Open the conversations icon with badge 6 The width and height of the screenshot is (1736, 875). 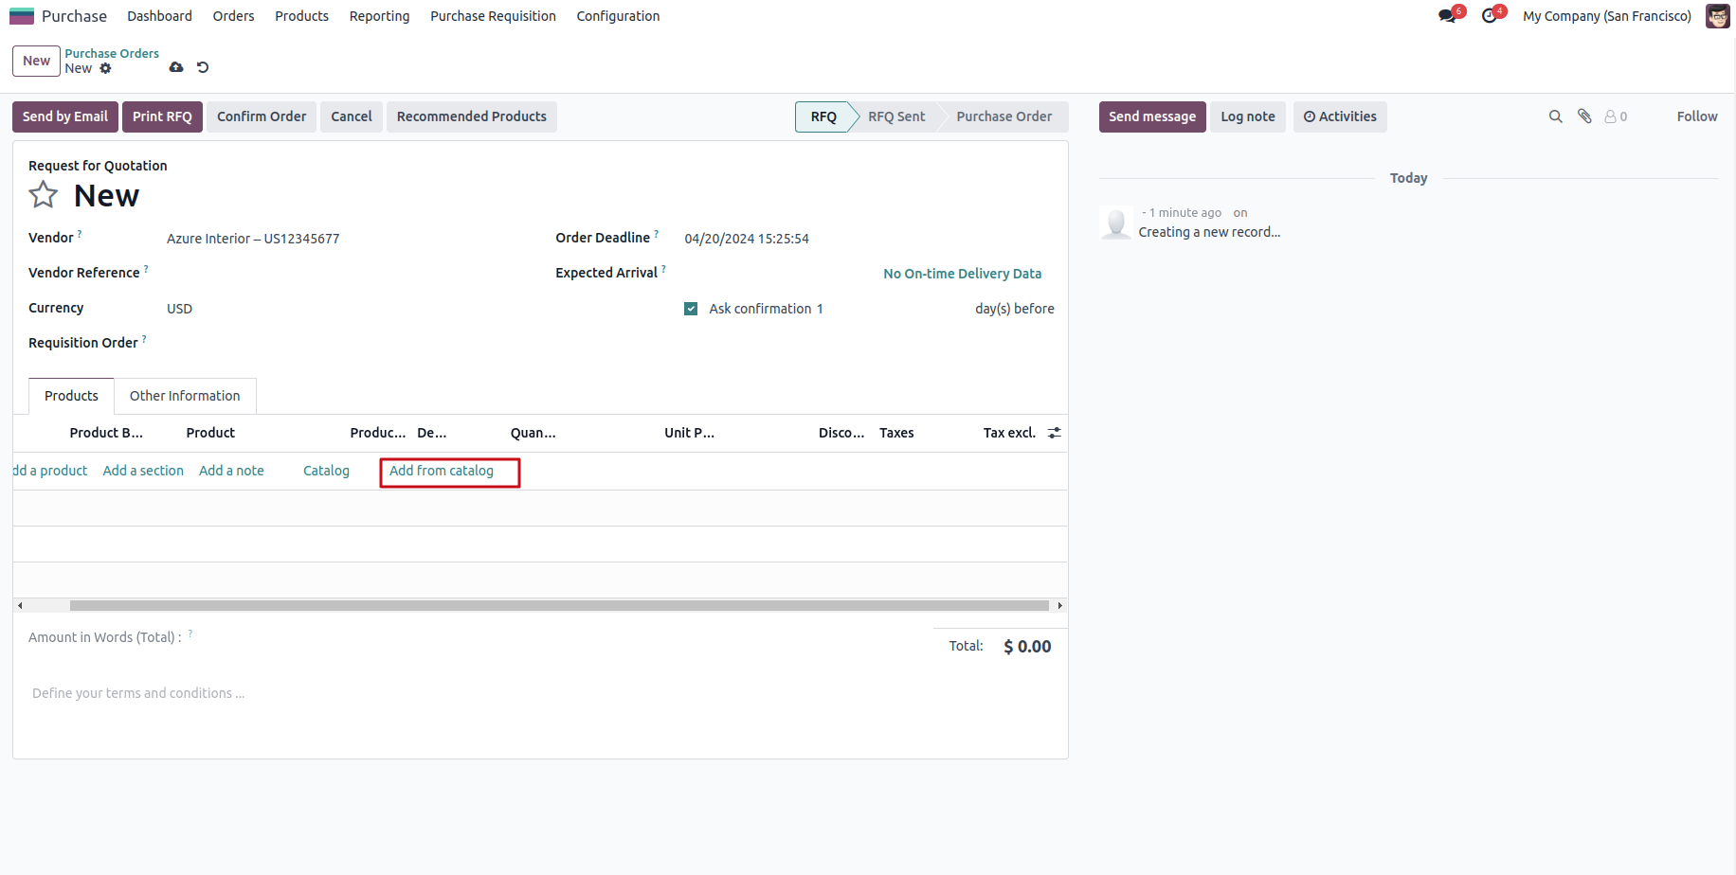click(x=1448, y=16)
